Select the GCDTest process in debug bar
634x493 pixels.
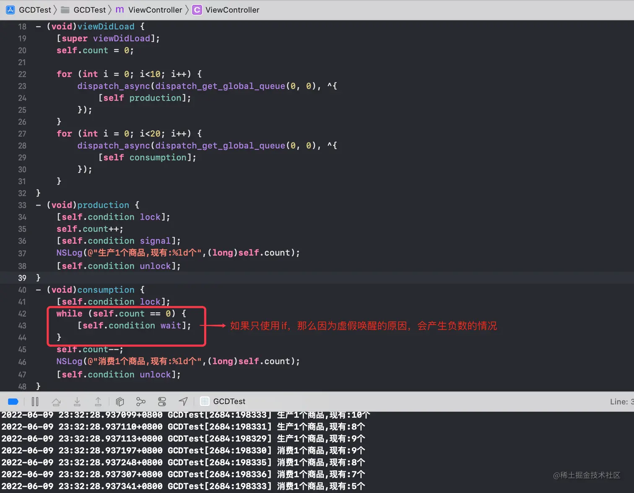[229, 401]
